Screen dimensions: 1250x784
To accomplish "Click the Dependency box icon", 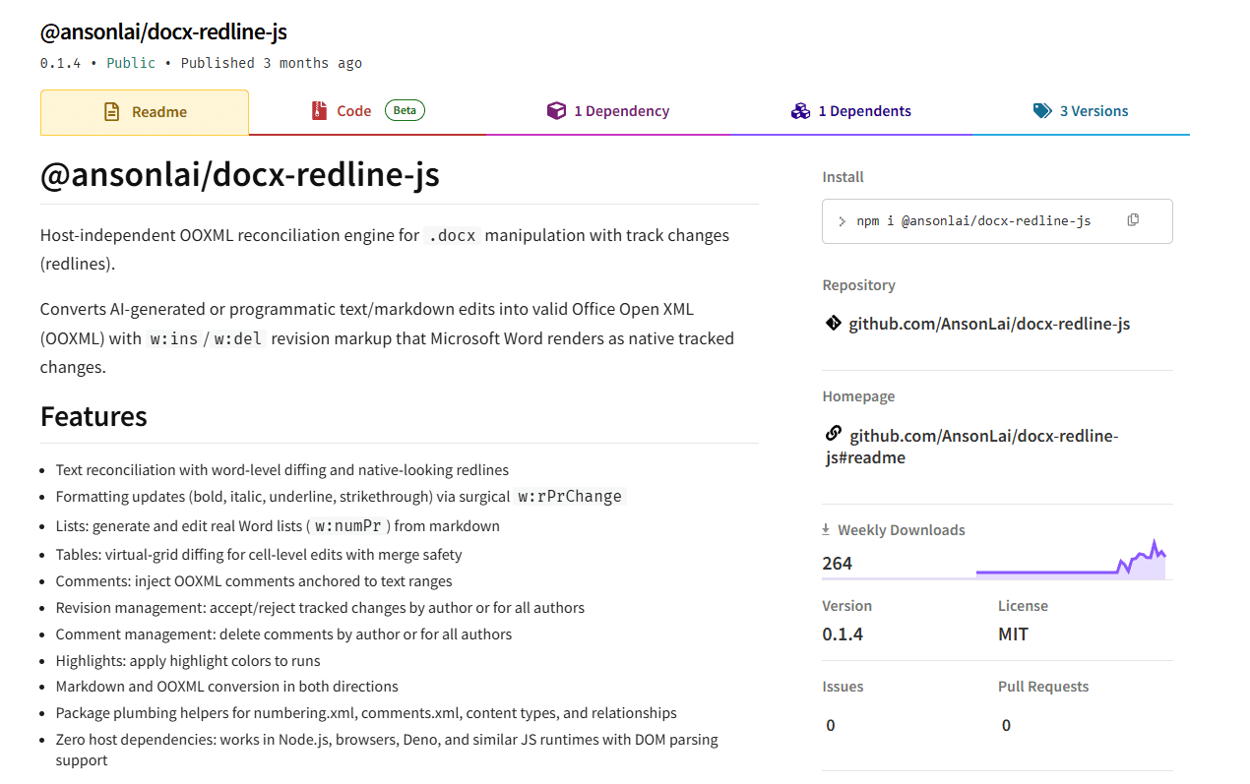I will 556,111.
